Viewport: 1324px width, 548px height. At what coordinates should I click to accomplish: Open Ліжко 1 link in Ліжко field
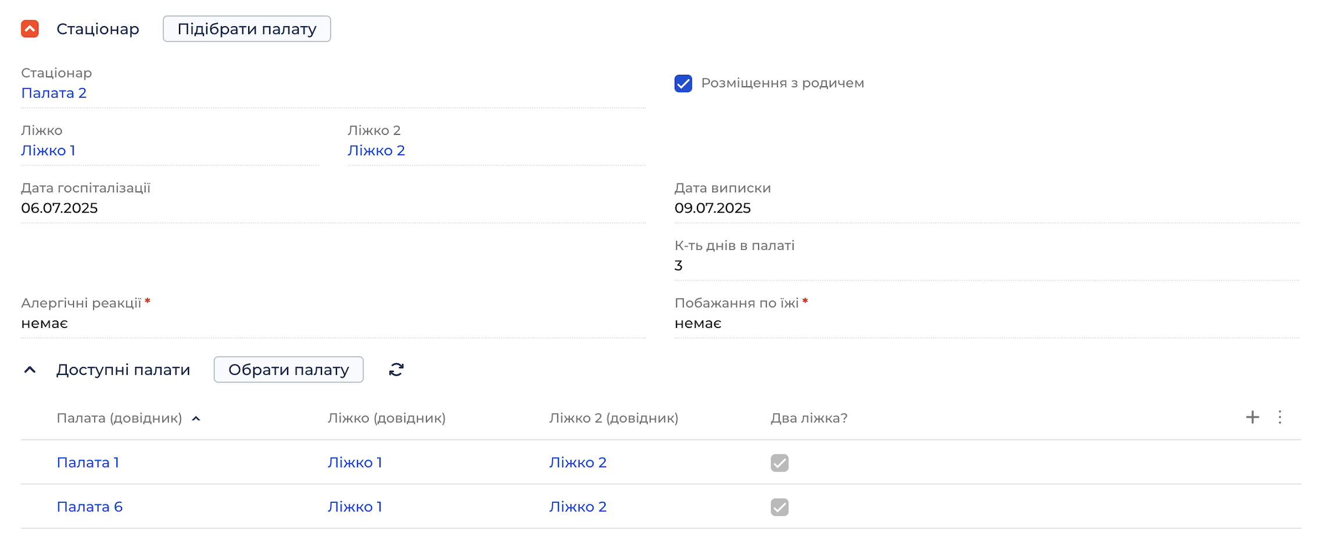(x=48, y=150)
